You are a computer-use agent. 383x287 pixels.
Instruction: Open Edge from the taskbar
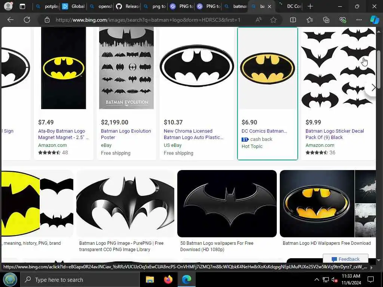(x=186, y=280)
